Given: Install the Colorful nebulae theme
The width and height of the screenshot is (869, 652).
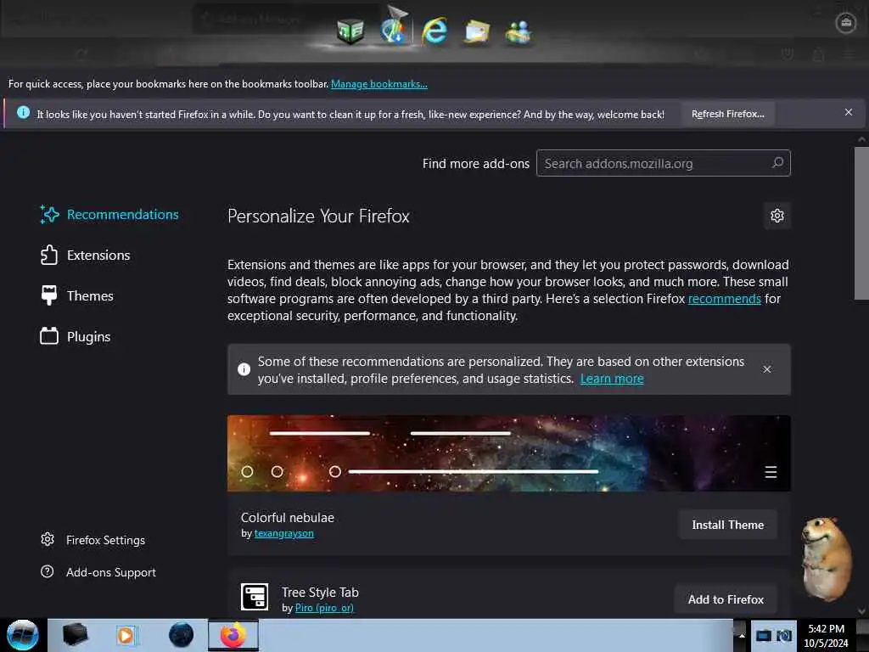Looking at the screenshot, I should pos(727,525).
